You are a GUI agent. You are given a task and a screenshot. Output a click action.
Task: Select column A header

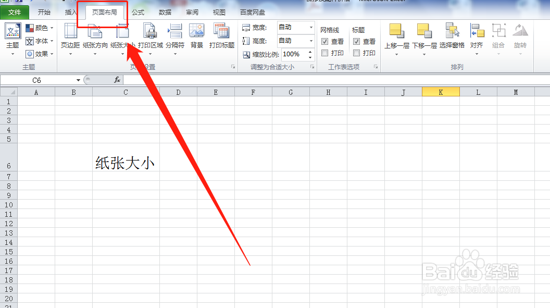(x=36, y=92)
